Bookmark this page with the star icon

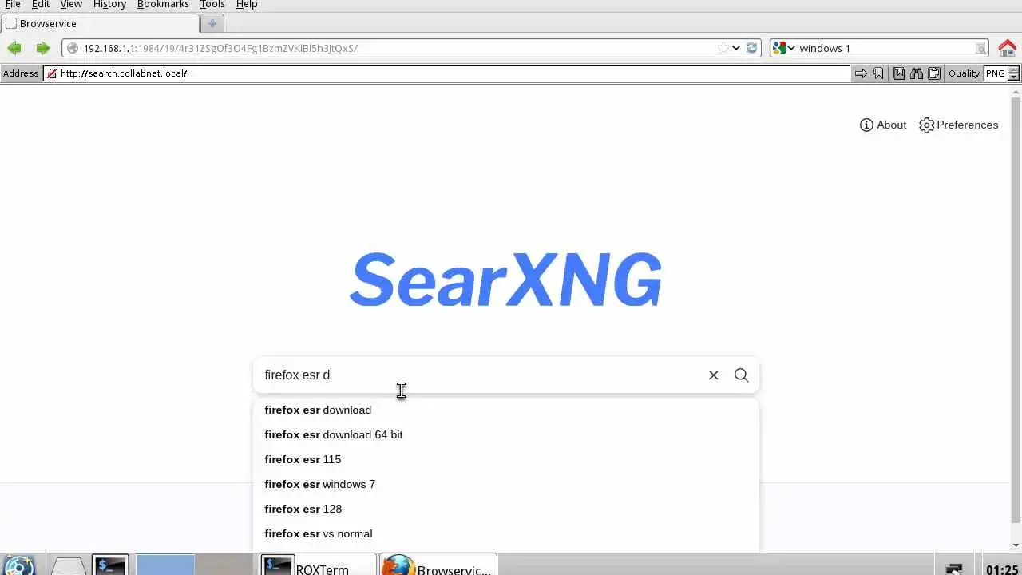[723, 48]
